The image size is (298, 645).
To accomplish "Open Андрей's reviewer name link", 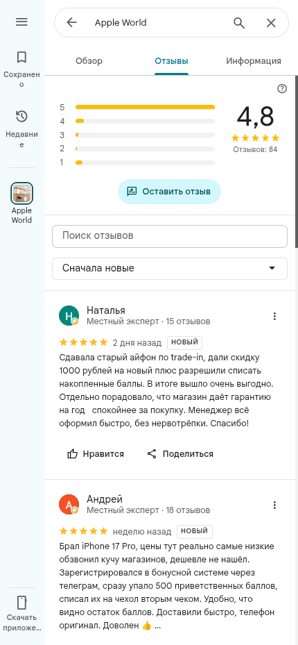I will pyautogui.click(x=105, y=499).
